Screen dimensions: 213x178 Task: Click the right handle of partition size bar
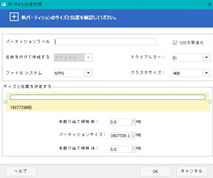(x=209, y=102)
